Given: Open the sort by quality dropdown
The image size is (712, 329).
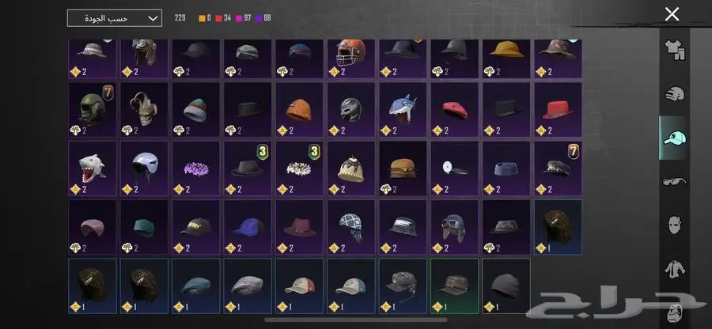Looking at the screenshot, I should (x=115, y=18).
